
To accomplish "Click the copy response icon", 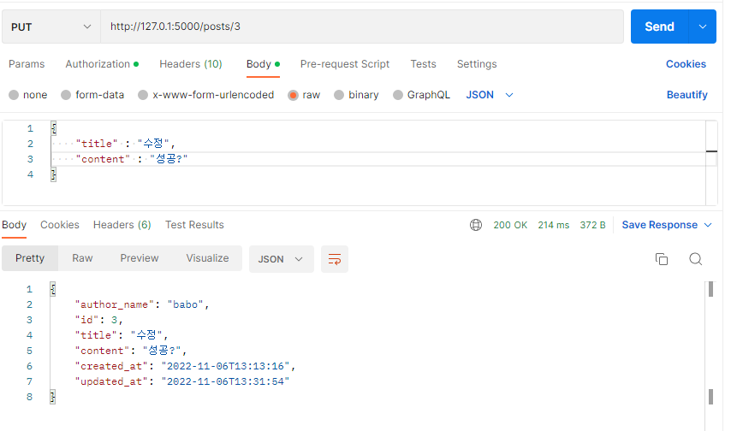I will (662, 259).
